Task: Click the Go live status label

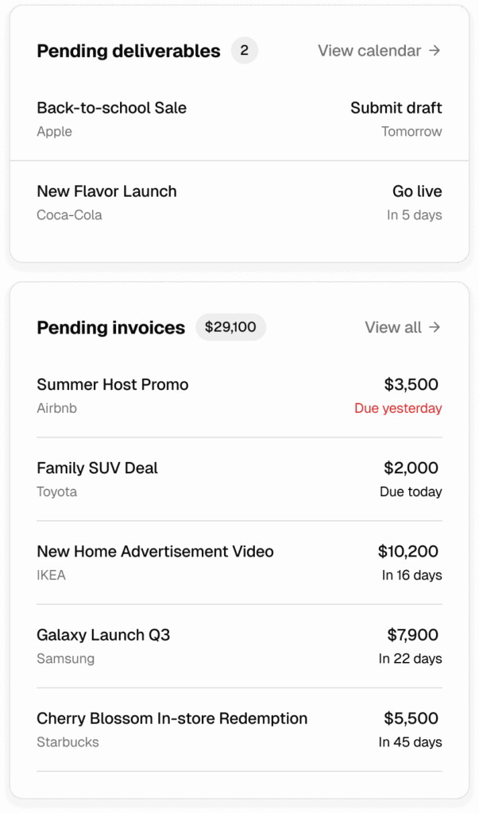Action: coord(417,191)
